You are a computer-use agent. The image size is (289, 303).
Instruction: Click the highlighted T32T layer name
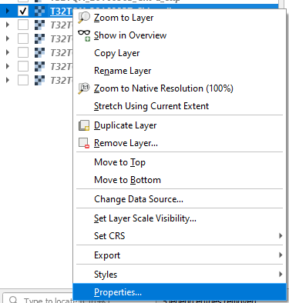tap(62, 12)
